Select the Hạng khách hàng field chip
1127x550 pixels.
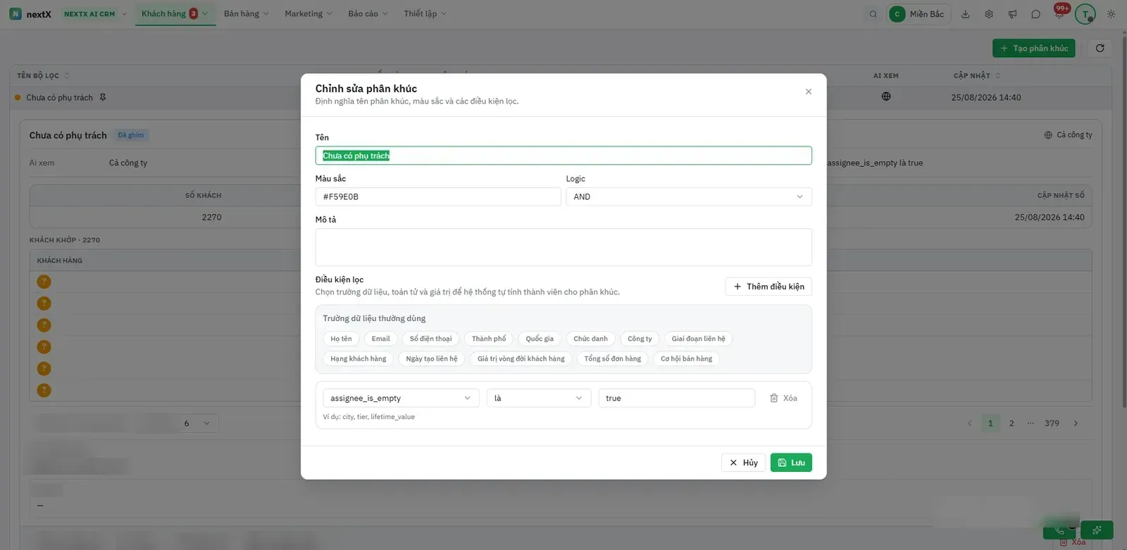click(x=358, y=358)
